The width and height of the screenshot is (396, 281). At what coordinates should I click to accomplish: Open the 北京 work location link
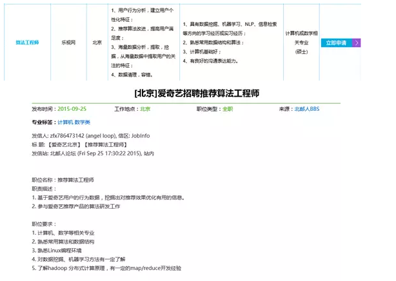145,109
